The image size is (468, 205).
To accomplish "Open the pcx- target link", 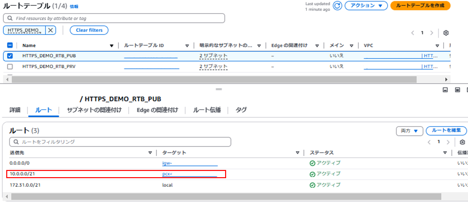I will pos(190,174).
